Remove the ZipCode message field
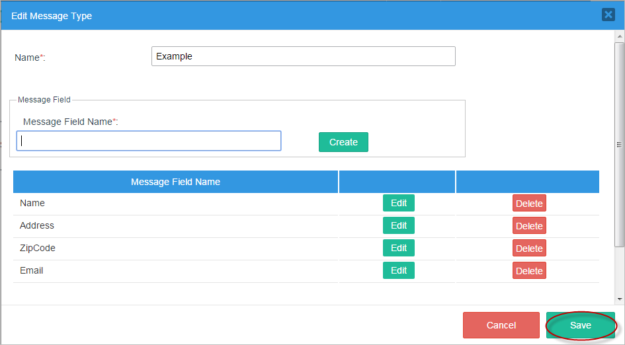The width and height of the screenshot is (625, 345). coord(529,249)
